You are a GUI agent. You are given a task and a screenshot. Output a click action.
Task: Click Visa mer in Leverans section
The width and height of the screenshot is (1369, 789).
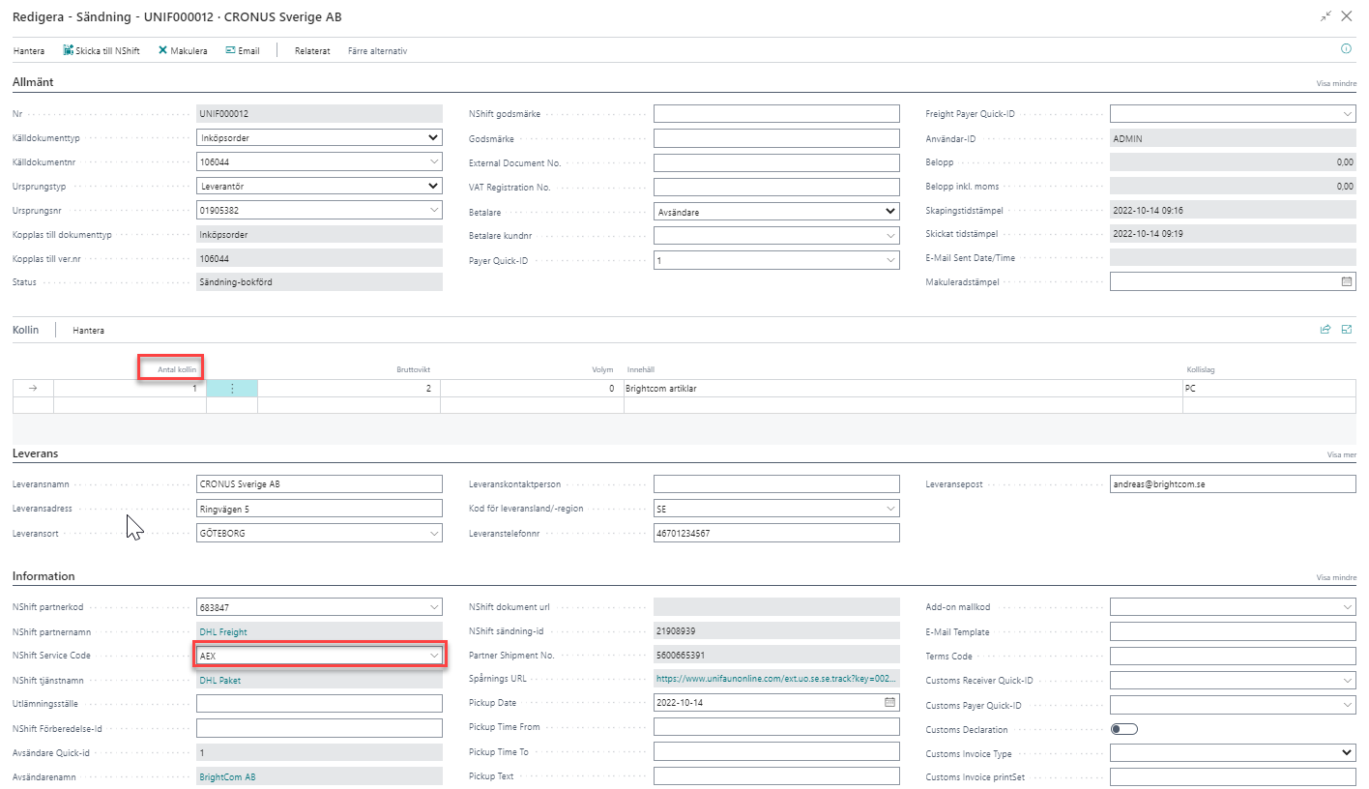point(1342,454)
